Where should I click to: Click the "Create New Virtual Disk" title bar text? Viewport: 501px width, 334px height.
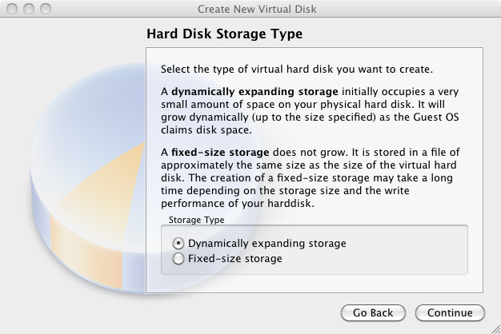(257, 9)
